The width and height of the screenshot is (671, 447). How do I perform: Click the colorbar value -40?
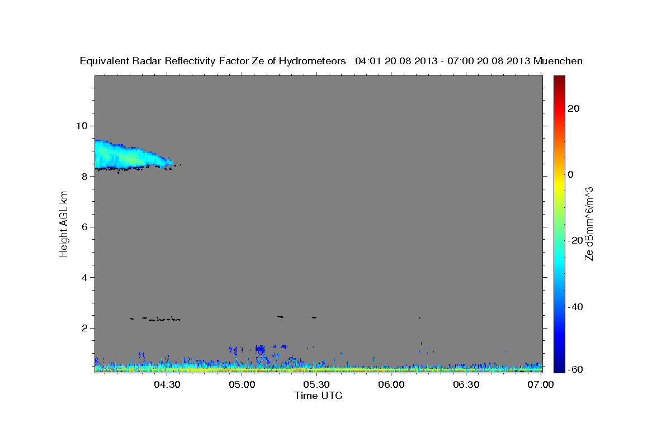click(575, 307)
